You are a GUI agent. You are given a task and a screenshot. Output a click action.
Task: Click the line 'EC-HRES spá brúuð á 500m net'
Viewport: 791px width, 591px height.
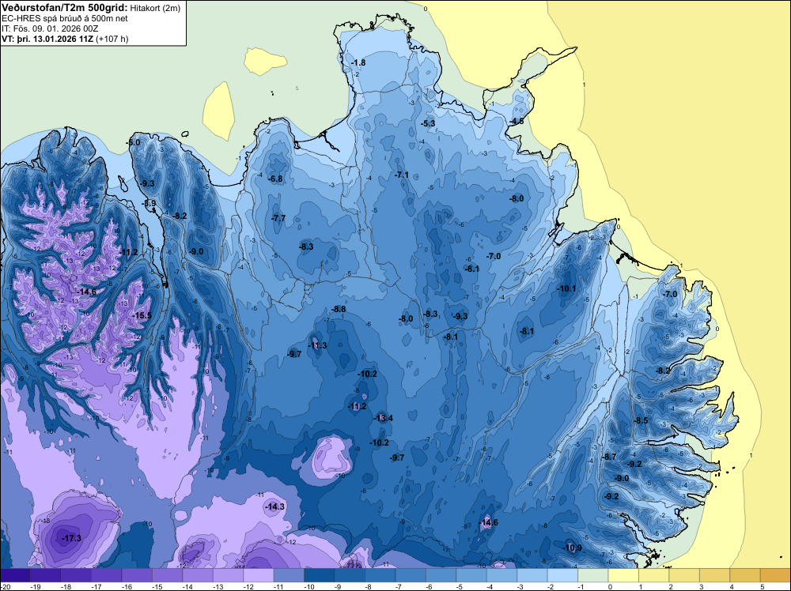[x=65, y=18]
